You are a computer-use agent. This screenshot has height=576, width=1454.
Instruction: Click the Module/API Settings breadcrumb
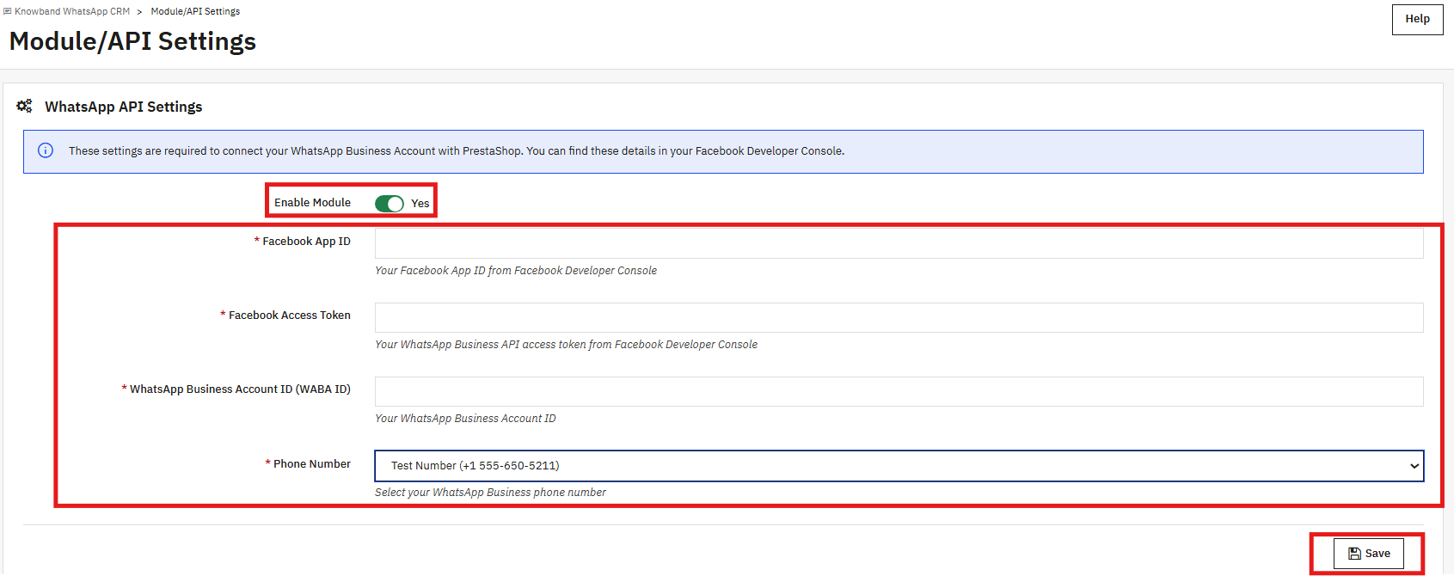pyautogui.click(x=195, y=11)
